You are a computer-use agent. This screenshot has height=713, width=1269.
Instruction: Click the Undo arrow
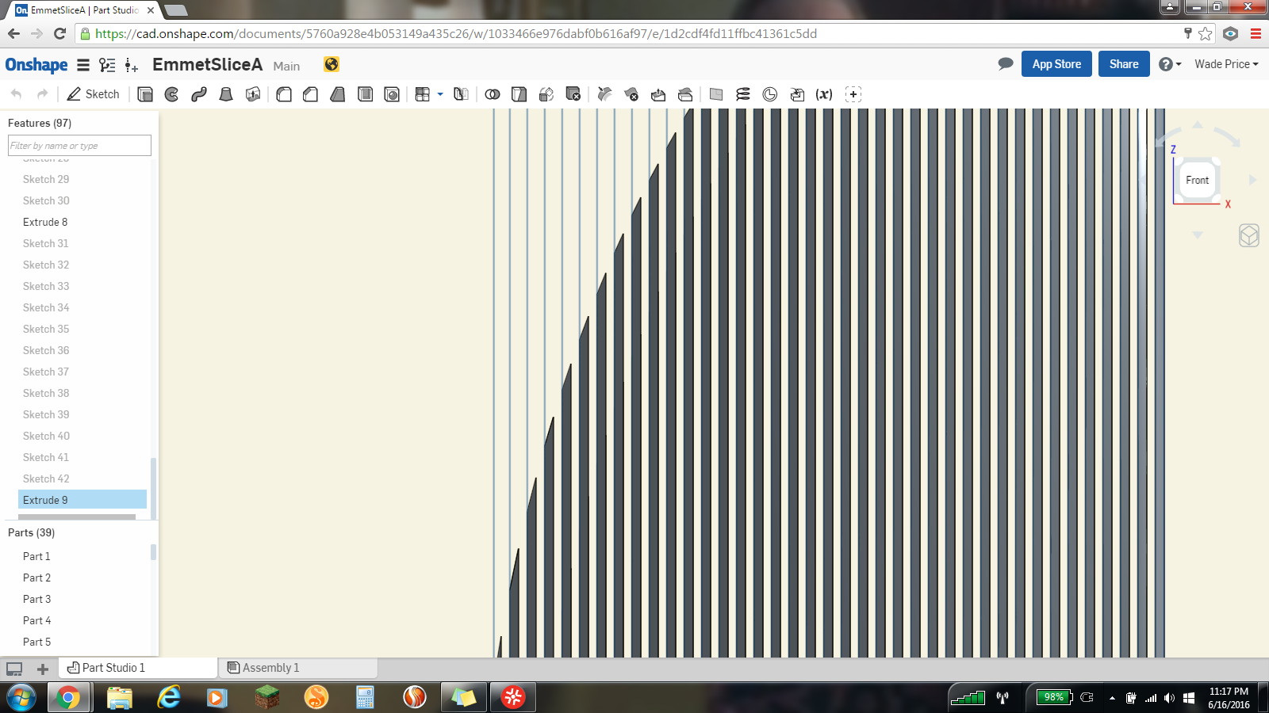16,94
